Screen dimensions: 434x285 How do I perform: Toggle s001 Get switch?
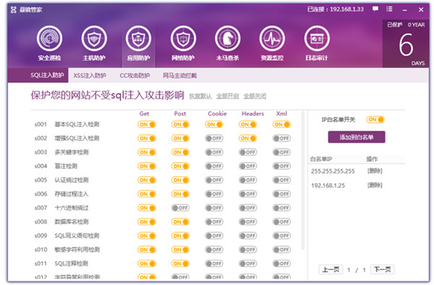click(147, 125)
